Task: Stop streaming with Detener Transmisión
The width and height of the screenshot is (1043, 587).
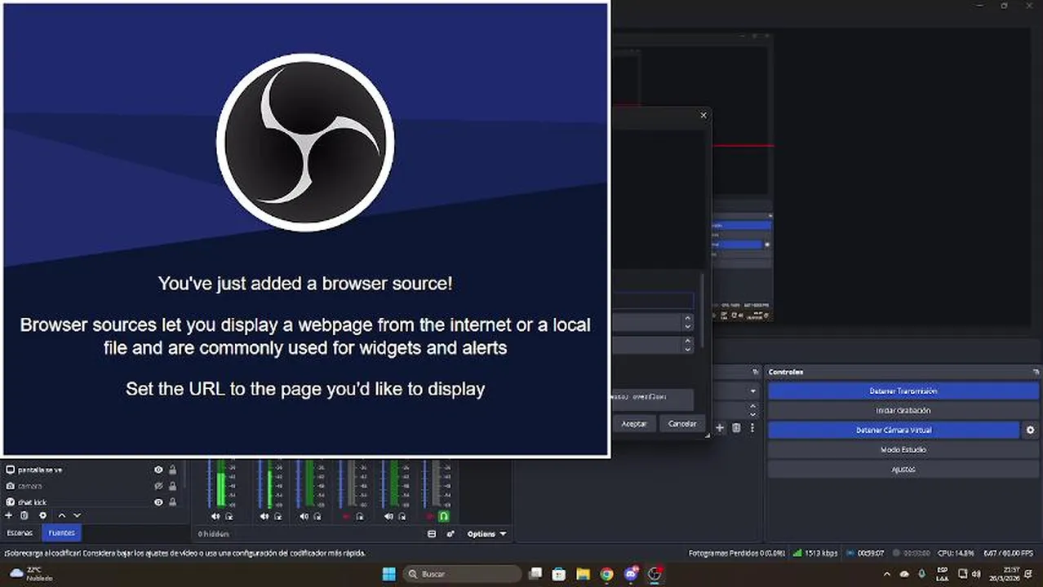Action: [903, 391]
